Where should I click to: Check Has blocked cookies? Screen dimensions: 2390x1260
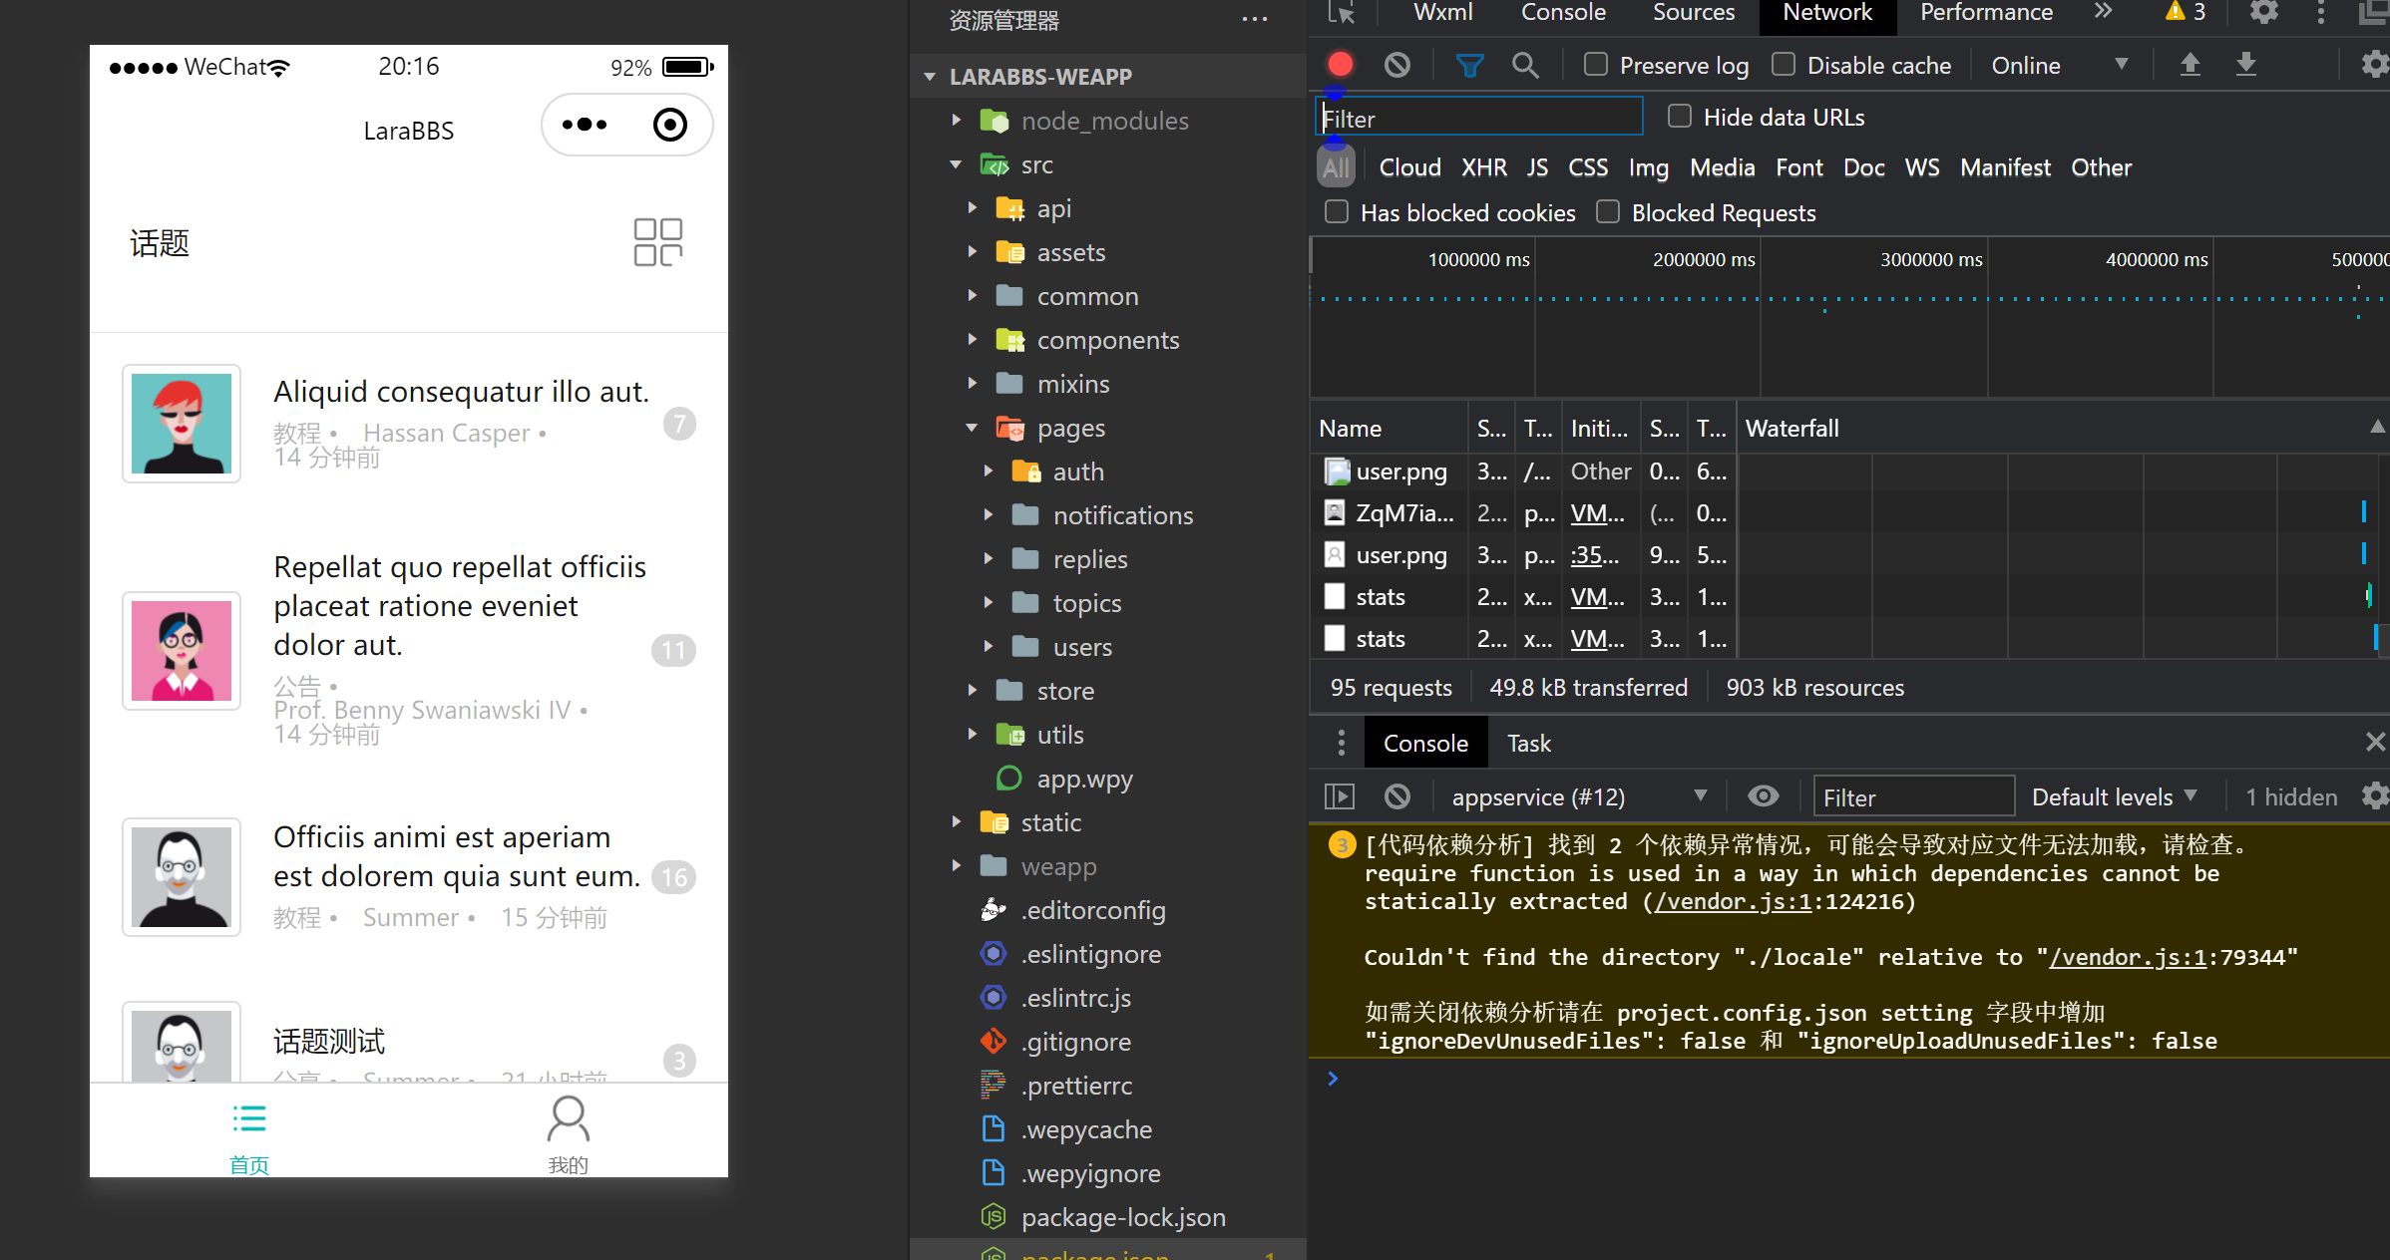(x=1337, y=212)
